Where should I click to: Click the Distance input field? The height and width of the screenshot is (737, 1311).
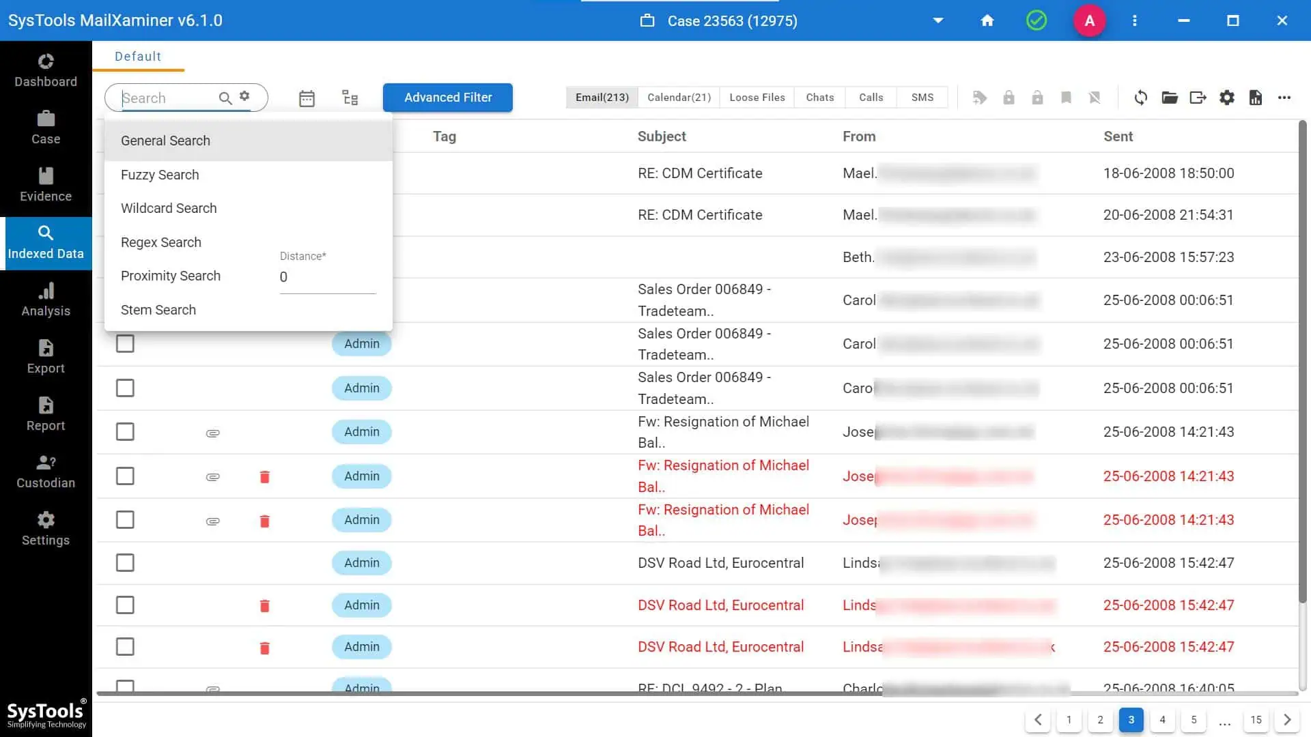tap(328, 277)
